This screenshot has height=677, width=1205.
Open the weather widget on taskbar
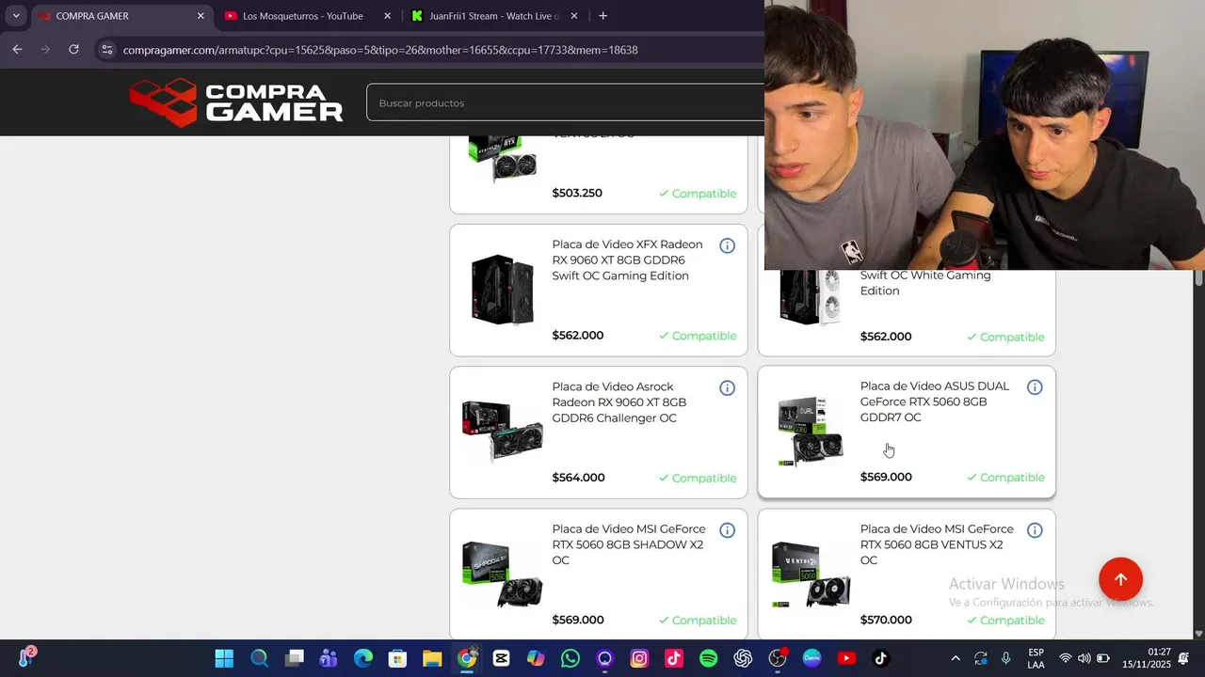point(26,657)
